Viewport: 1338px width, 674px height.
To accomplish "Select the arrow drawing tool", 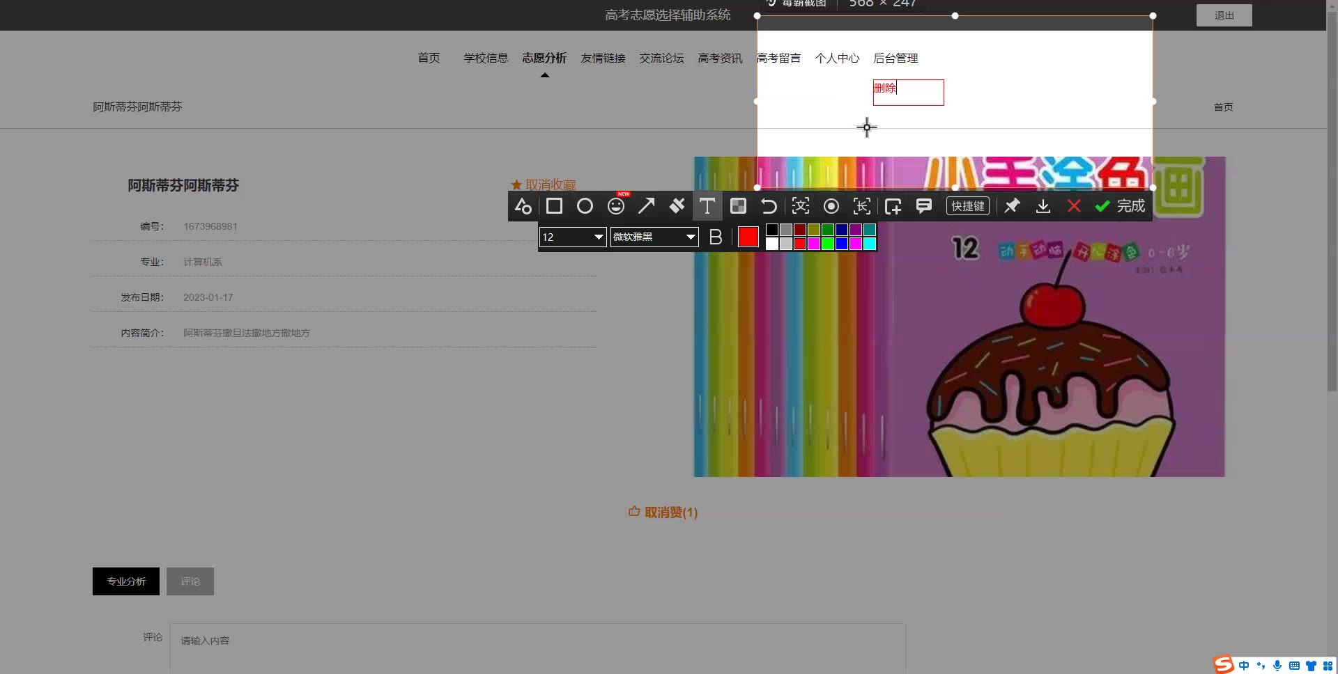I will tap(647, 206).
